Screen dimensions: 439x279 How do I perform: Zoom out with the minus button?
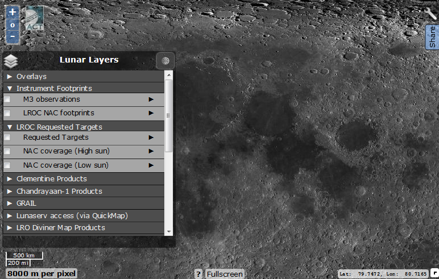coord(13,37)
